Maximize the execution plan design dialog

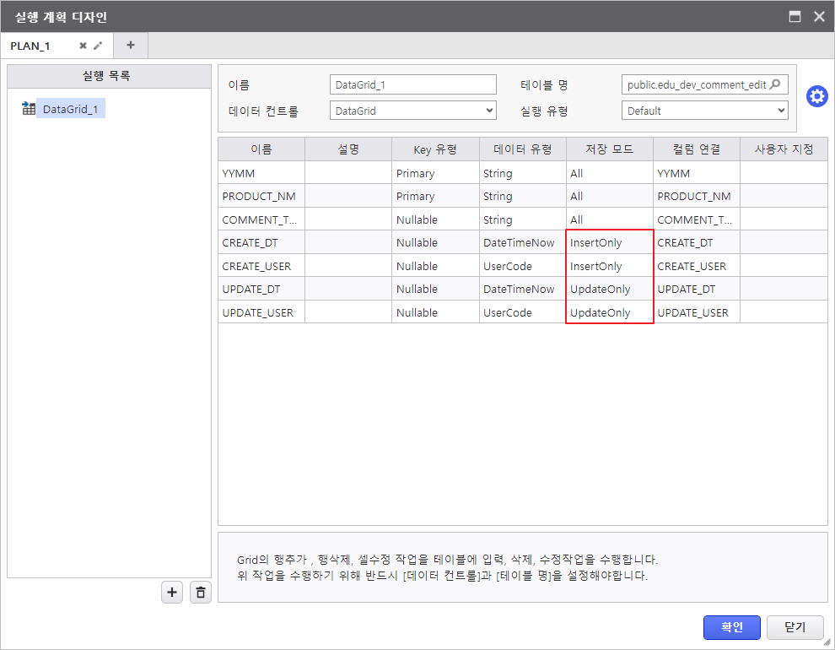795,17
